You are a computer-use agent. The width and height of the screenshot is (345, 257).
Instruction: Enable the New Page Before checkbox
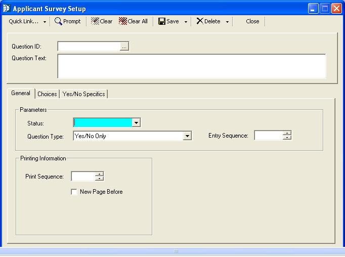click(x=74, y=192)
